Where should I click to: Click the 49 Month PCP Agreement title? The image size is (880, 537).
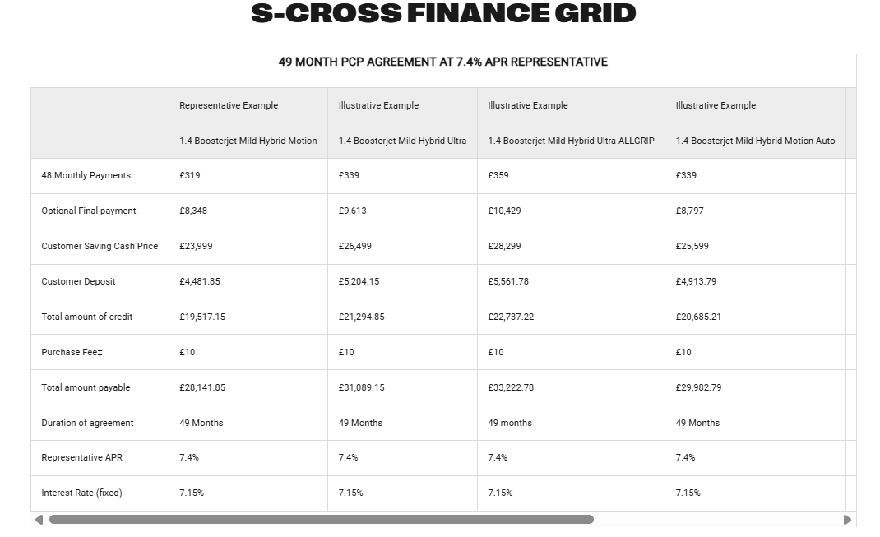coord(443,62)
